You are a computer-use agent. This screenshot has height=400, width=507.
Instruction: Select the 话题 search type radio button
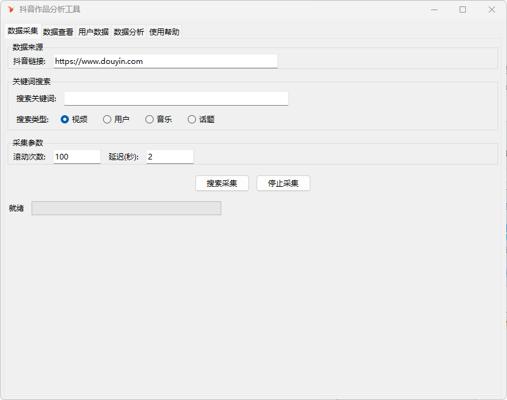[x=201, y=120]
